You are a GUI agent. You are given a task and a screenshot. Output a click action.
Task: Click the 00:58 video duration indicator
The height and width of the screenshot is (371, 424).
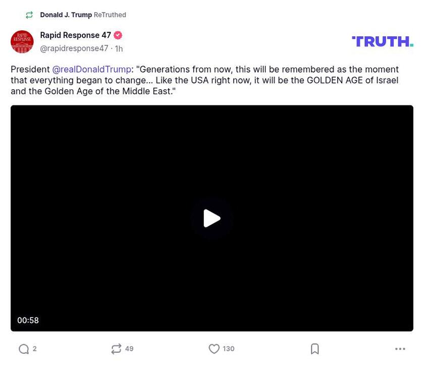pyautogui.click(x=29, y=320)
